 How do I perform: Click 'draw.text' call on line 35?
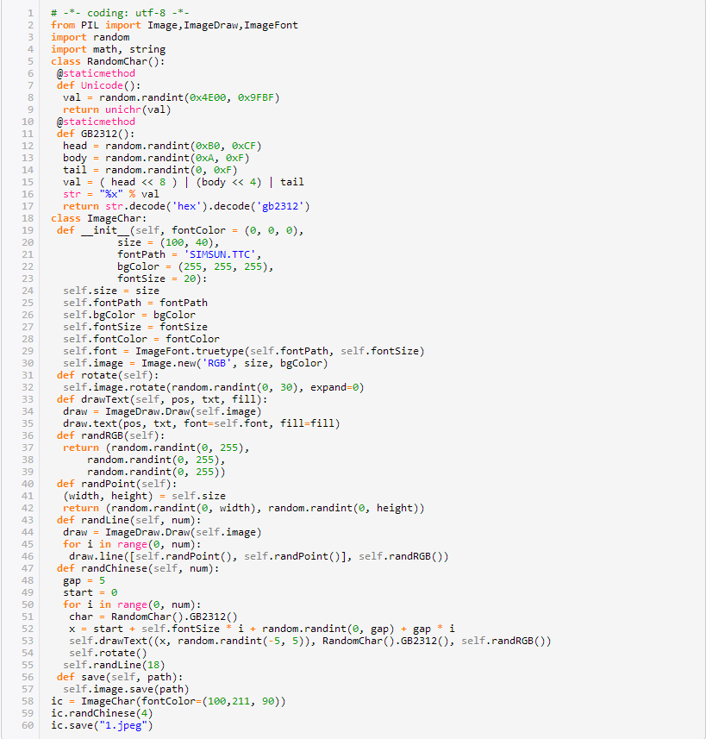(x=90, y=423)
